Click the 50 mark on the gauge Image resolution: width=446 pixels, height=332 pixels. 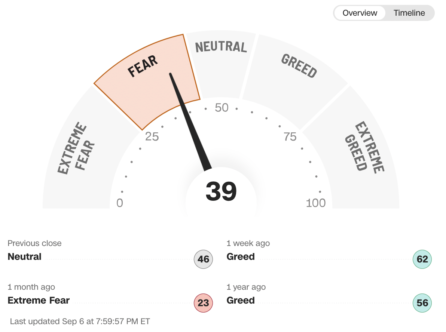(x=222, y=108)
